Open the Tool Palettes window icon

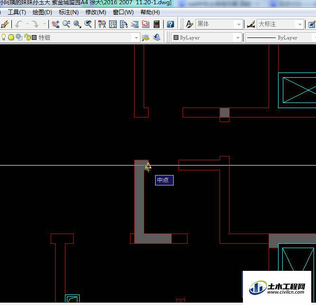tap(124, 24)
